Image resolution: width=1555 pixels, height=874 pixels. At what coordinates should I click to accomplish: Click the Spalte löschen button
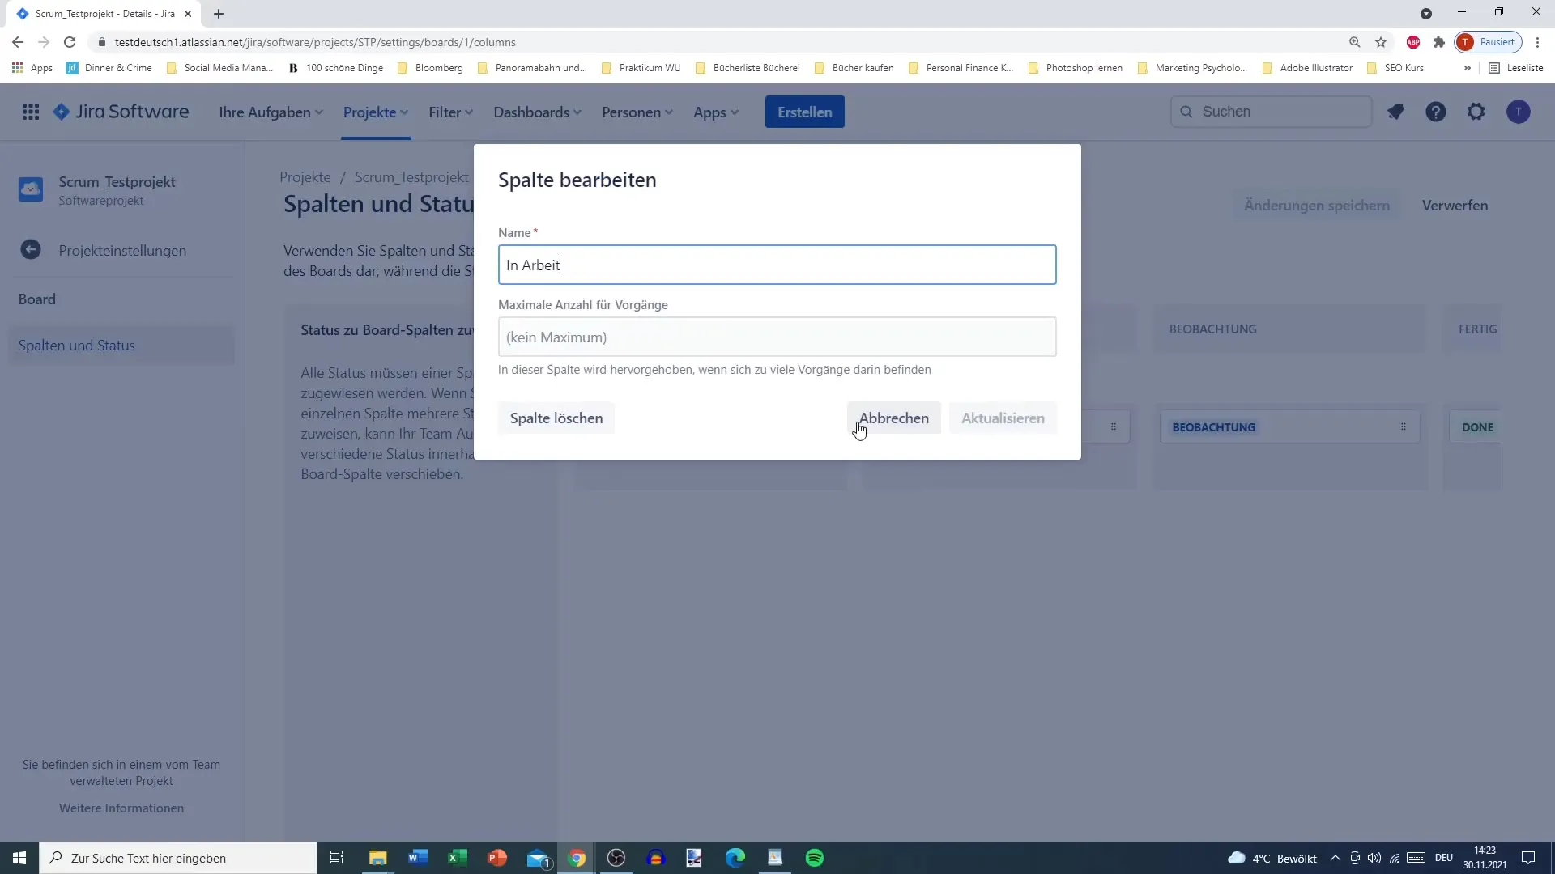point(556,418)
